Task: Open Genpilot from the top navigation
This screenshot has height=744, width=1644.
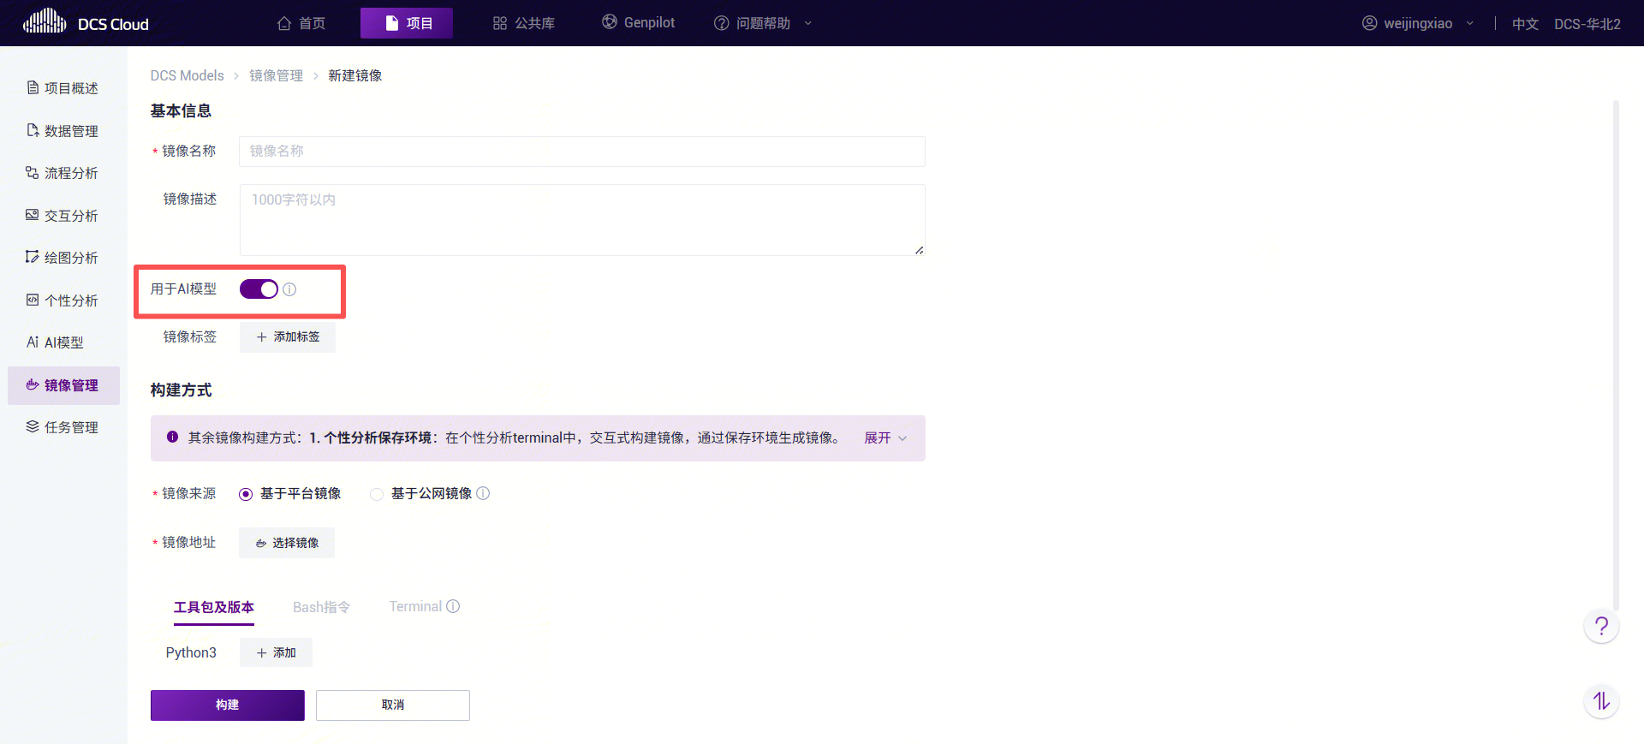Action: [x=638, y=22]
